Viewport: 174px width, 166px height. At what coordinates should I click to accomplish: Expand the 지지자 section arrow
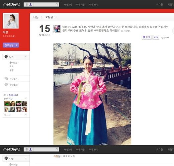(26, 115)
